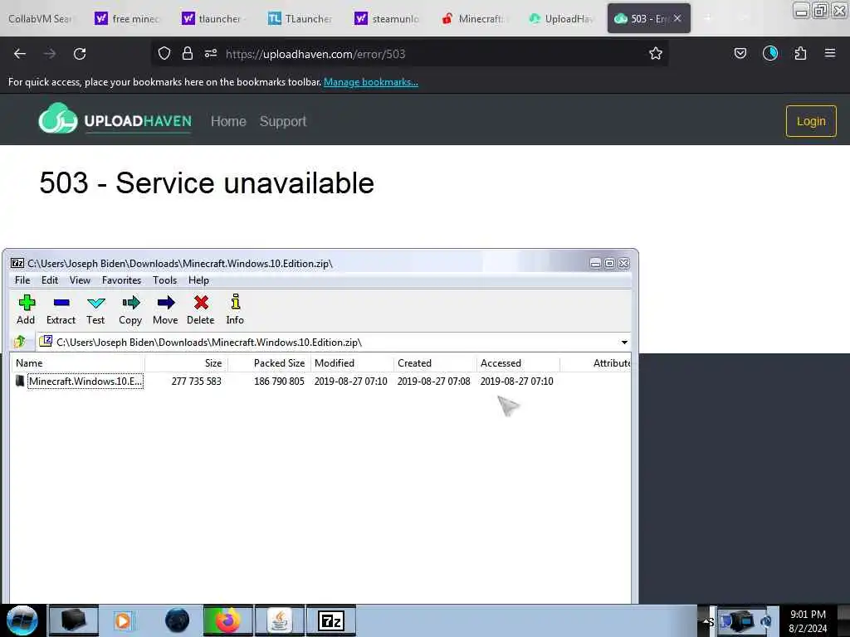Open the Firefox extensions puzzle icon
The height and width of the screenshot is (637, 850).
click(800, 53)
